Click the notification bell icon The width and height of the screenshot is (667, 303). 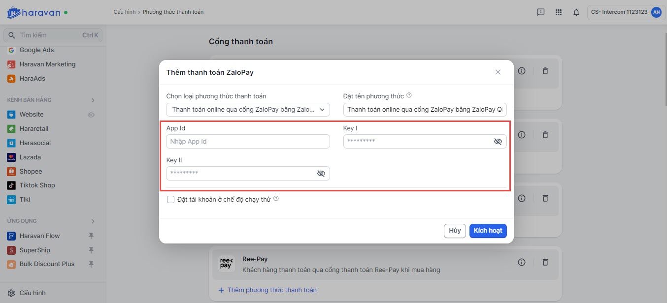[576, 12]
